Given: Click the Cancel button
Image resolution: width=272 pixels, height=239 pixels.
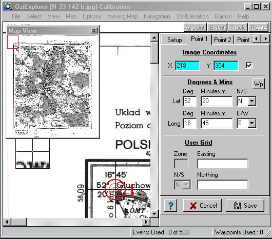Looking at the screenshot, I should click(202, 205).
